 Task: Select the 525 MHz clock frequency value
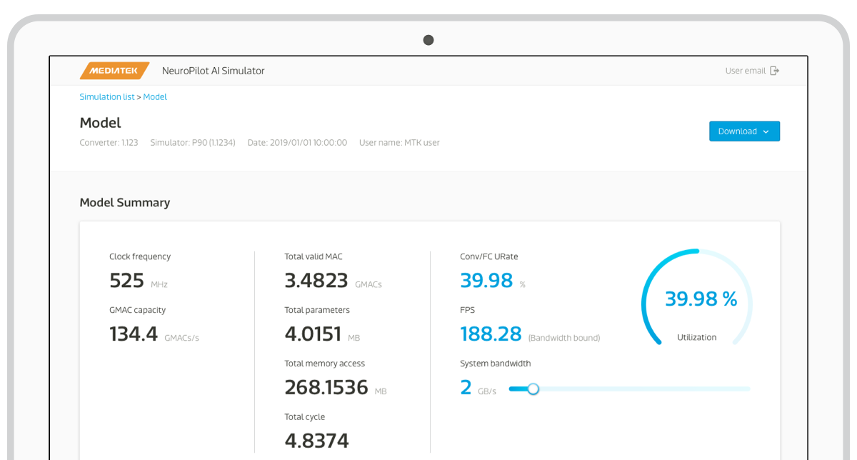coord(127,281)
